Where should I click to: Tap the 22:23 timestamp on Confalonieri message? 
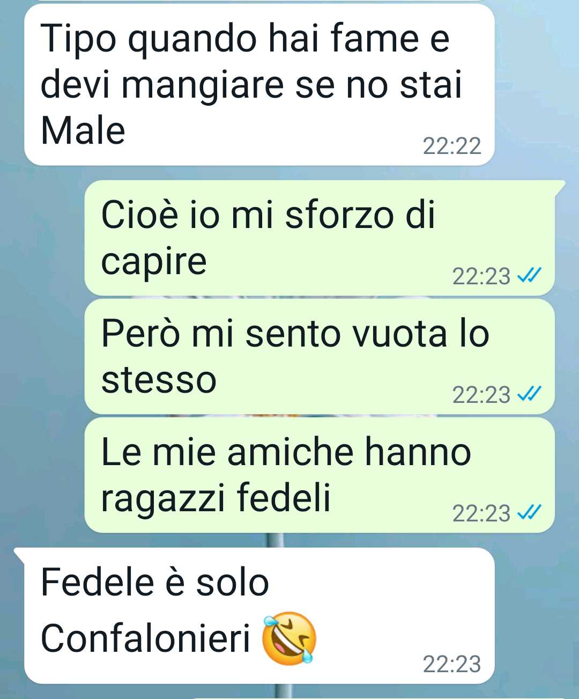(452, 664)
